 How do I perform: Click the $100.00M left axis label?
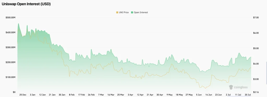11,77
